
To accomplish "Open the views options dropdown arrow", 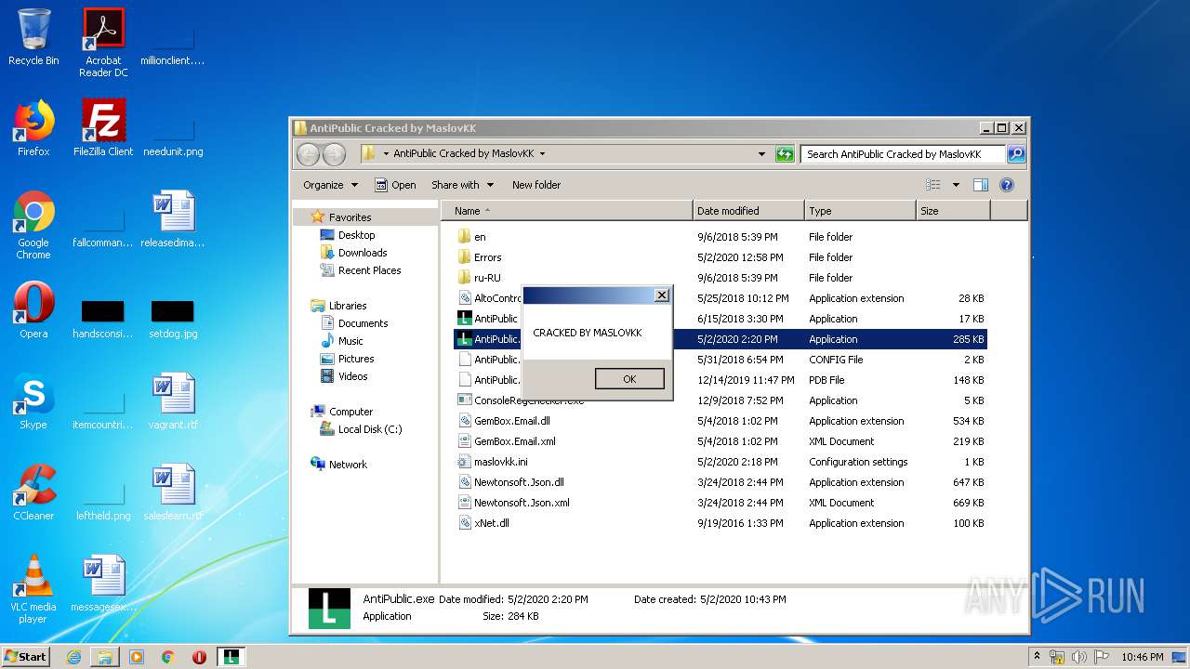I will pyautogui.click(x=956, y=185).
